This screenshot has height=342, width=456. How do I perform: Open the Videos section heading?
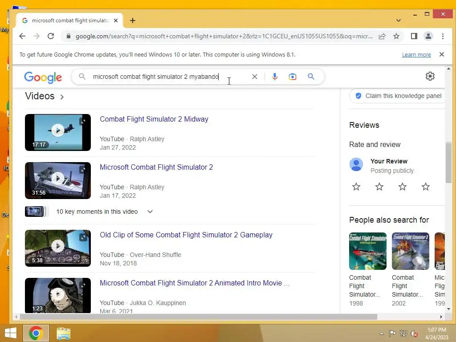[40, 96]
